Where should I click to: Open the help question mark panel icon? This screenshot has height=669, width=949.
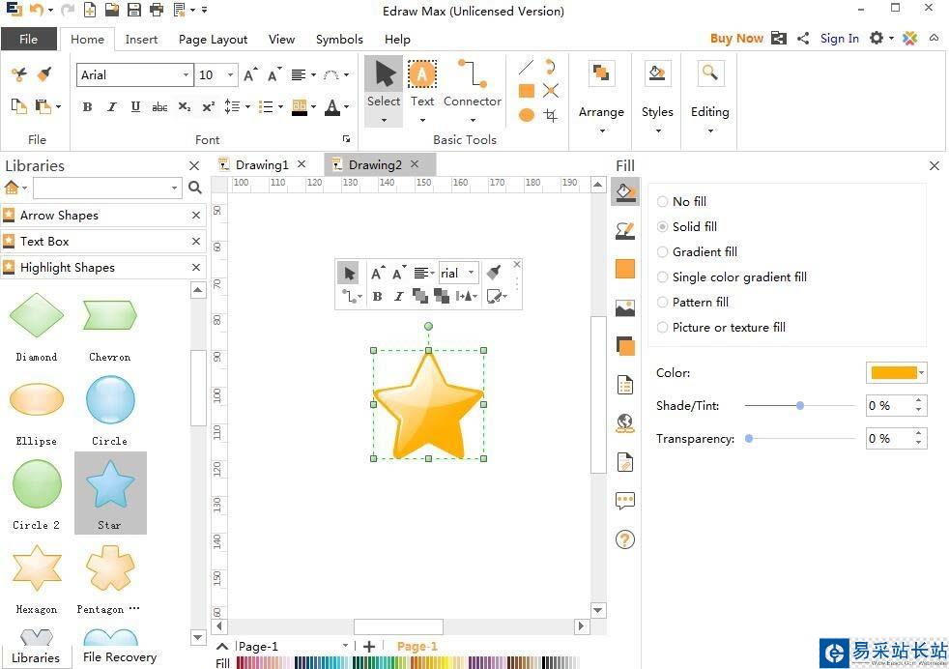625,539
